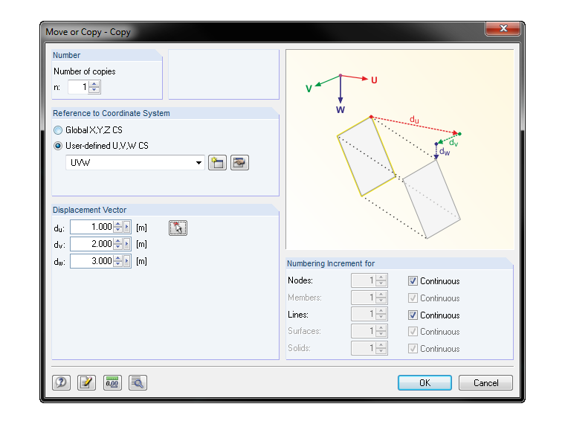
Task: Click the magnifier details icon
Action: coord(138,382)
